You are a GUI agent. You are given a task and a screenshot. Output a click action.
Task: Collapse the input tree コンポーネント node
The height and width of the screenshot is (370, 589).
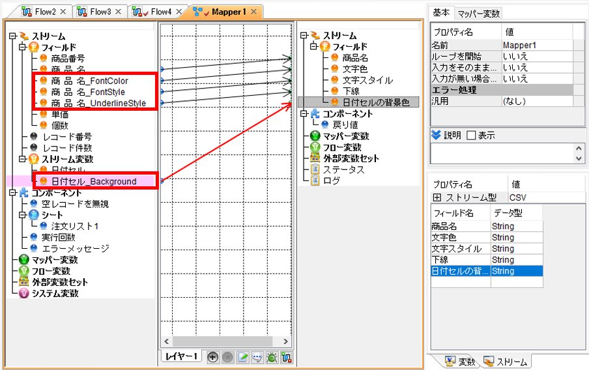(13, 193)
